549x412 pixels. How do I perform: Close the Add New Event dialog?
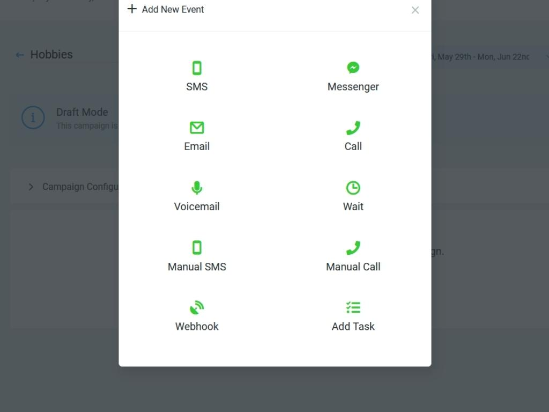pos(415,10)
